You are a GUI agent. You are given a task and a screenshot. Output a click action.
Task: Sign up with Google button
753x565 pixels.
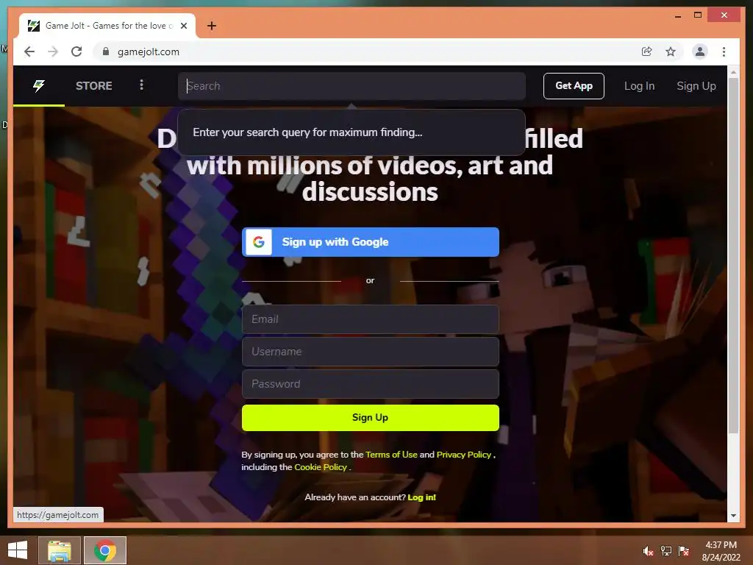[371, 242]
